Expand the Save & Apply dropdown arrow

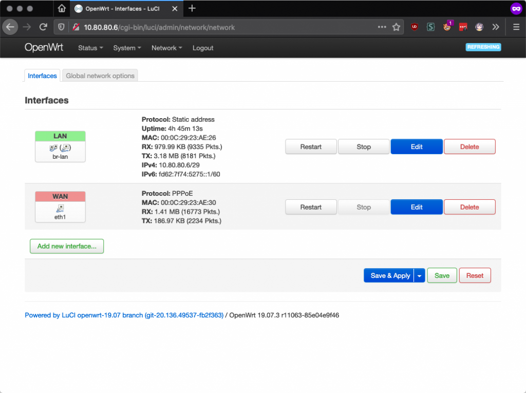click(x=419, y=275)
